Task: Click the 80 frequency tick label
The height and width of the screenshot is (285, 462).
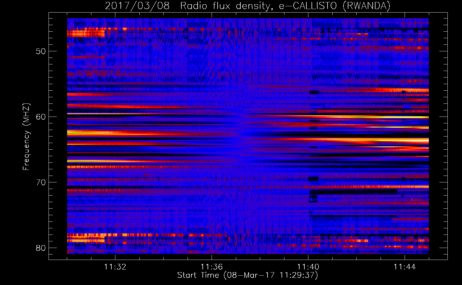Action: [41, 248]
